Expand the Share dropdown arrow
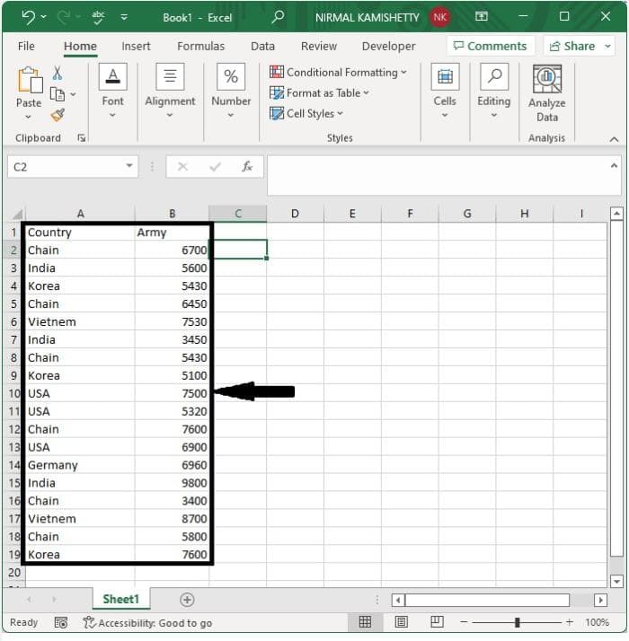This screenshot has height=641, width=629. (607, 46)
